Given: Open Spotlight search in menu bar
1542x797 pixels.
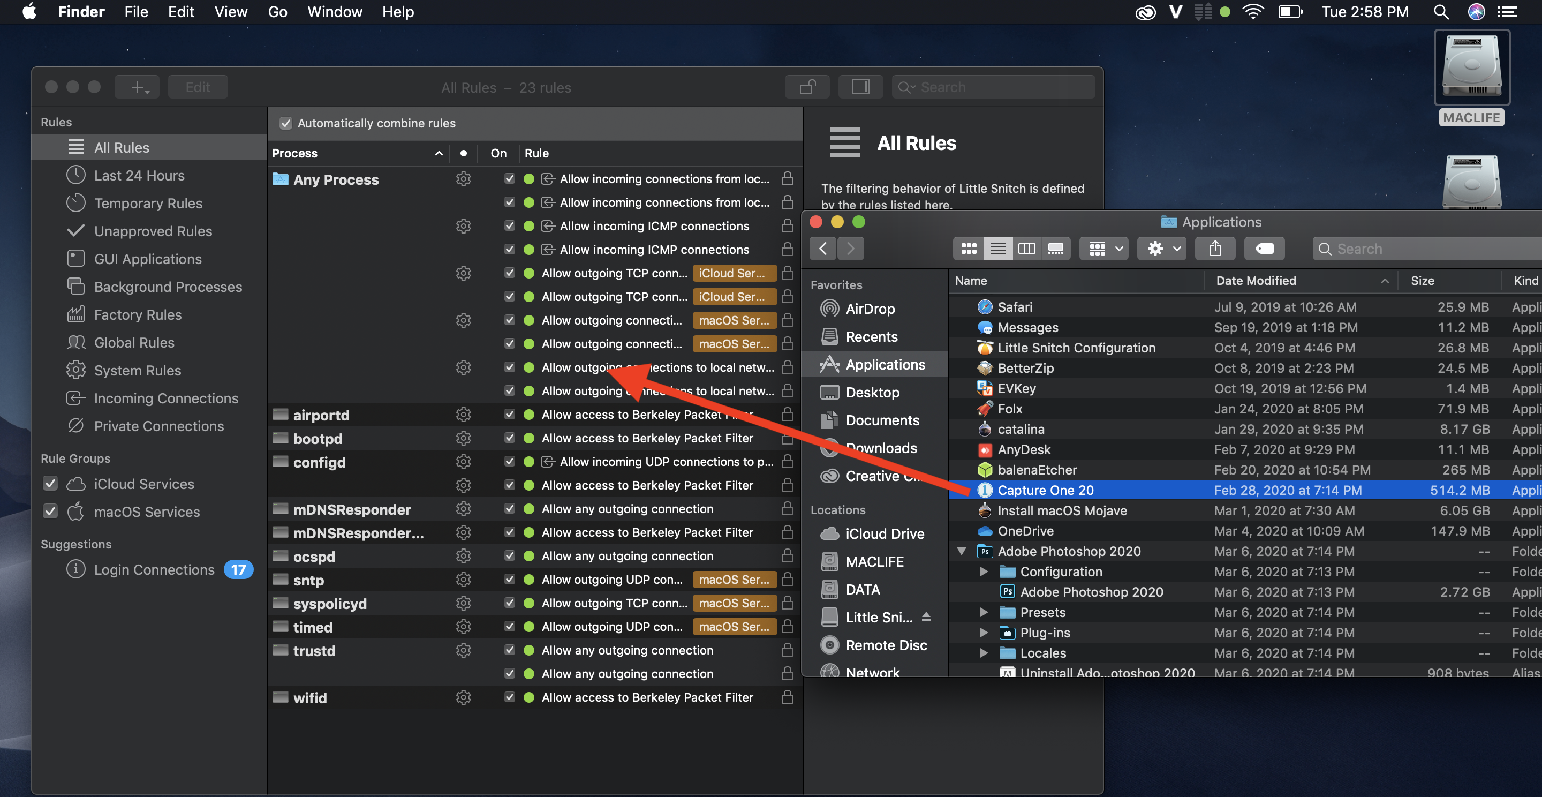Looking at the screenshot, I should point(1441,12).
